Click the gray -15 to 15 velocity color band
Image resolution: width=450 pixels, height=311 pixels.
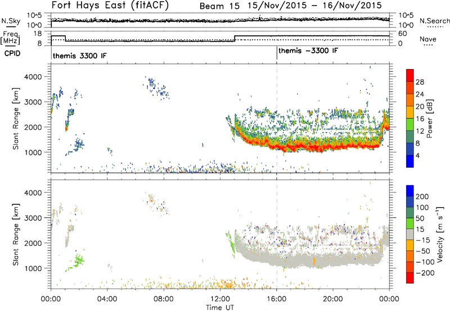point(410,234)
